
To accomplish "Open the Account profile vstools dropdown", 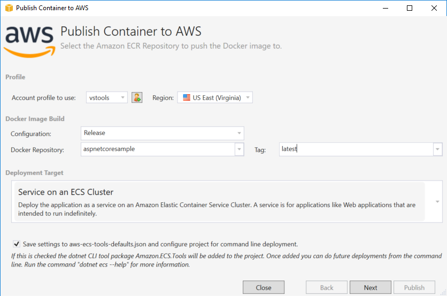I will click(x=123, y=97).
